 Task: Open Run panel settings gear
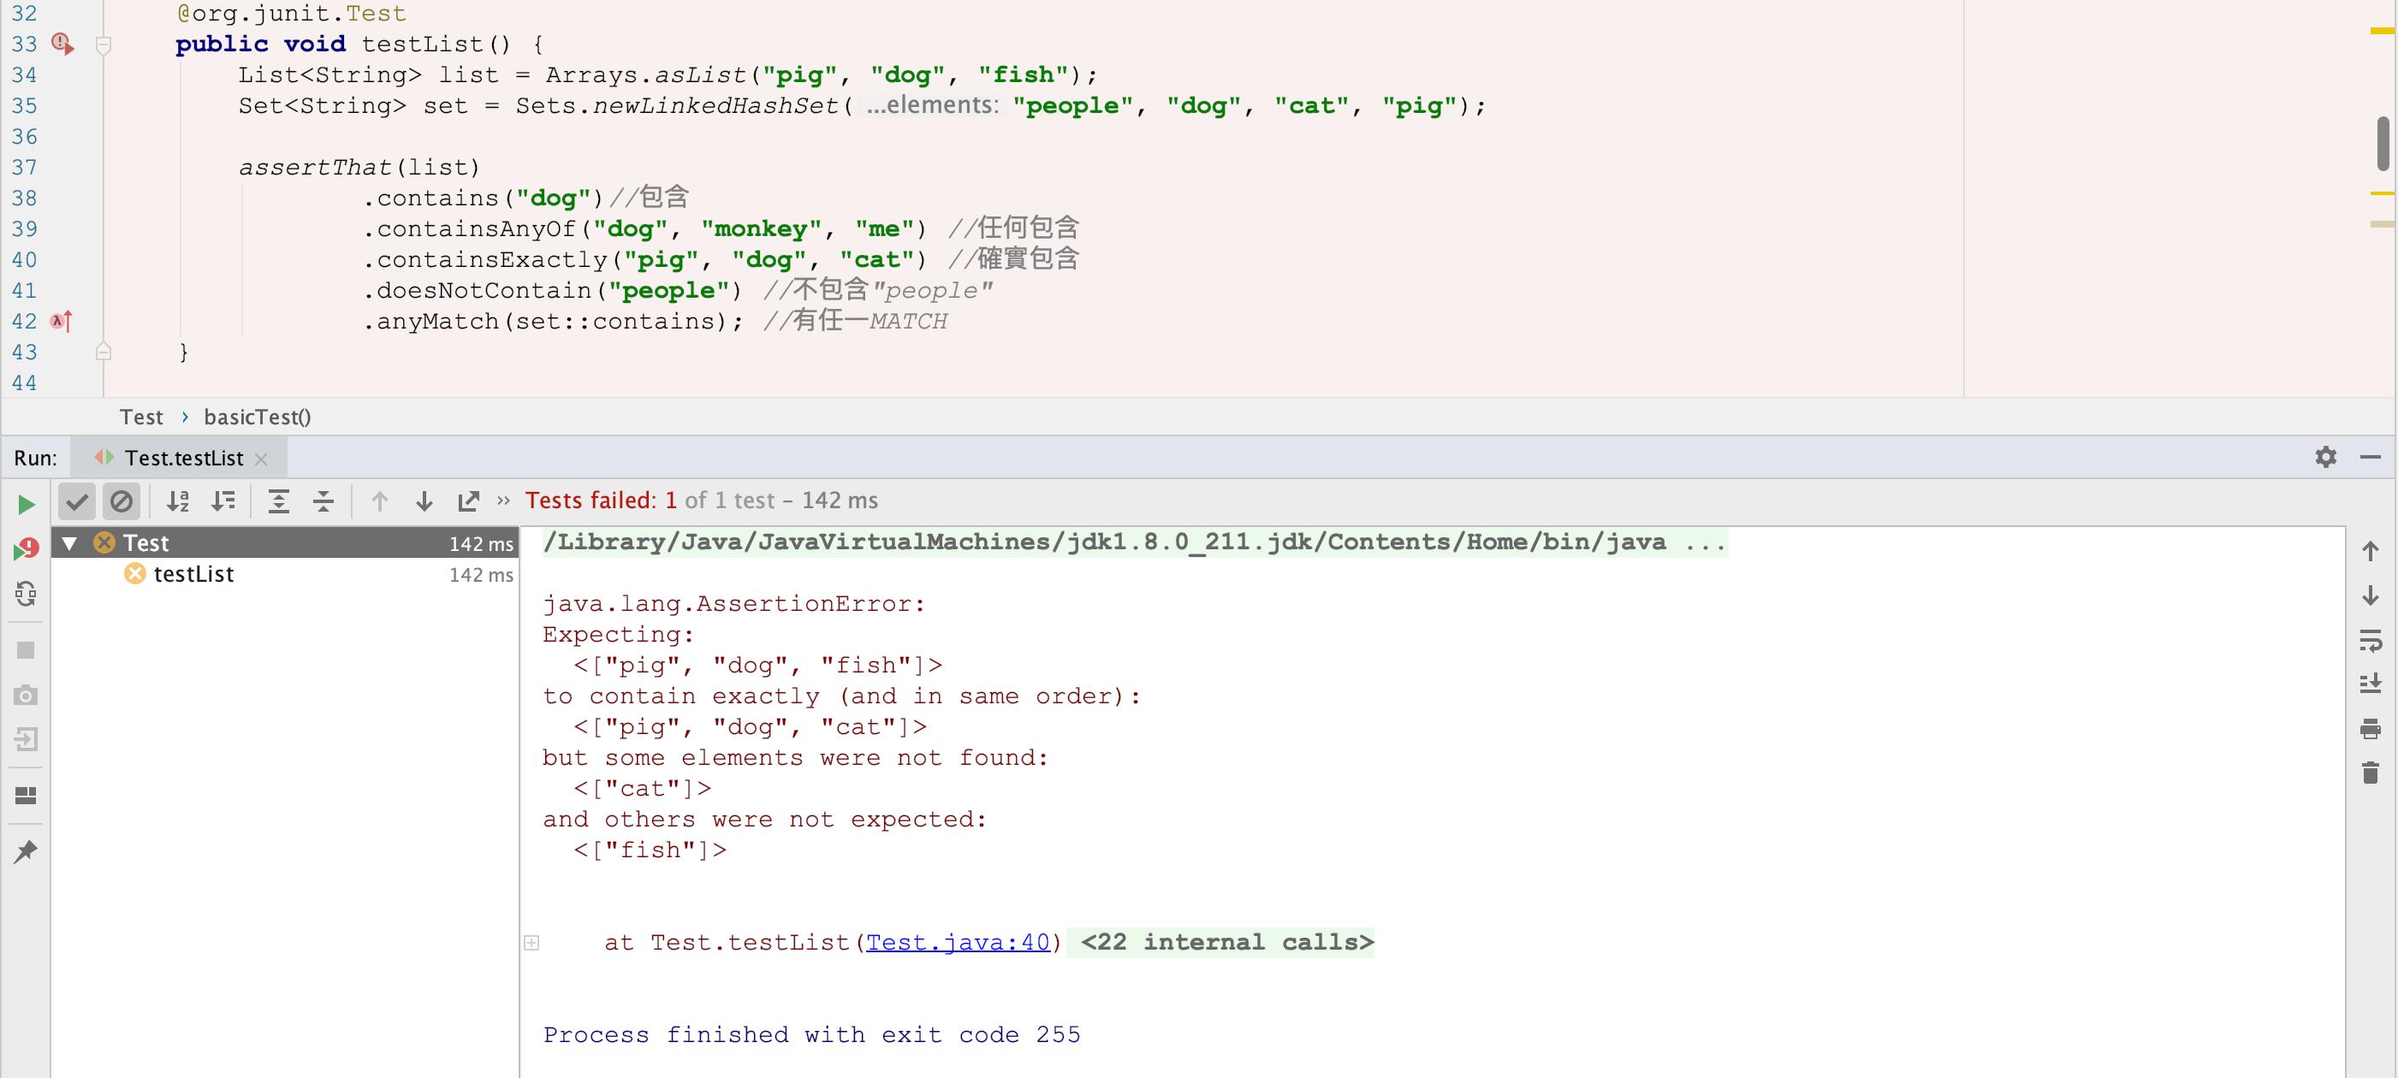click(x=2325, y=457)
